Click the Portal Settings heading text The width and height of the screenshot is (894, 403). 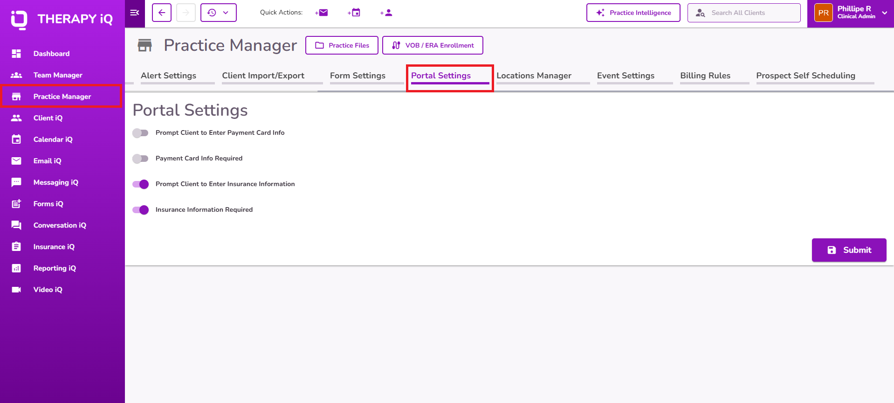190,111
